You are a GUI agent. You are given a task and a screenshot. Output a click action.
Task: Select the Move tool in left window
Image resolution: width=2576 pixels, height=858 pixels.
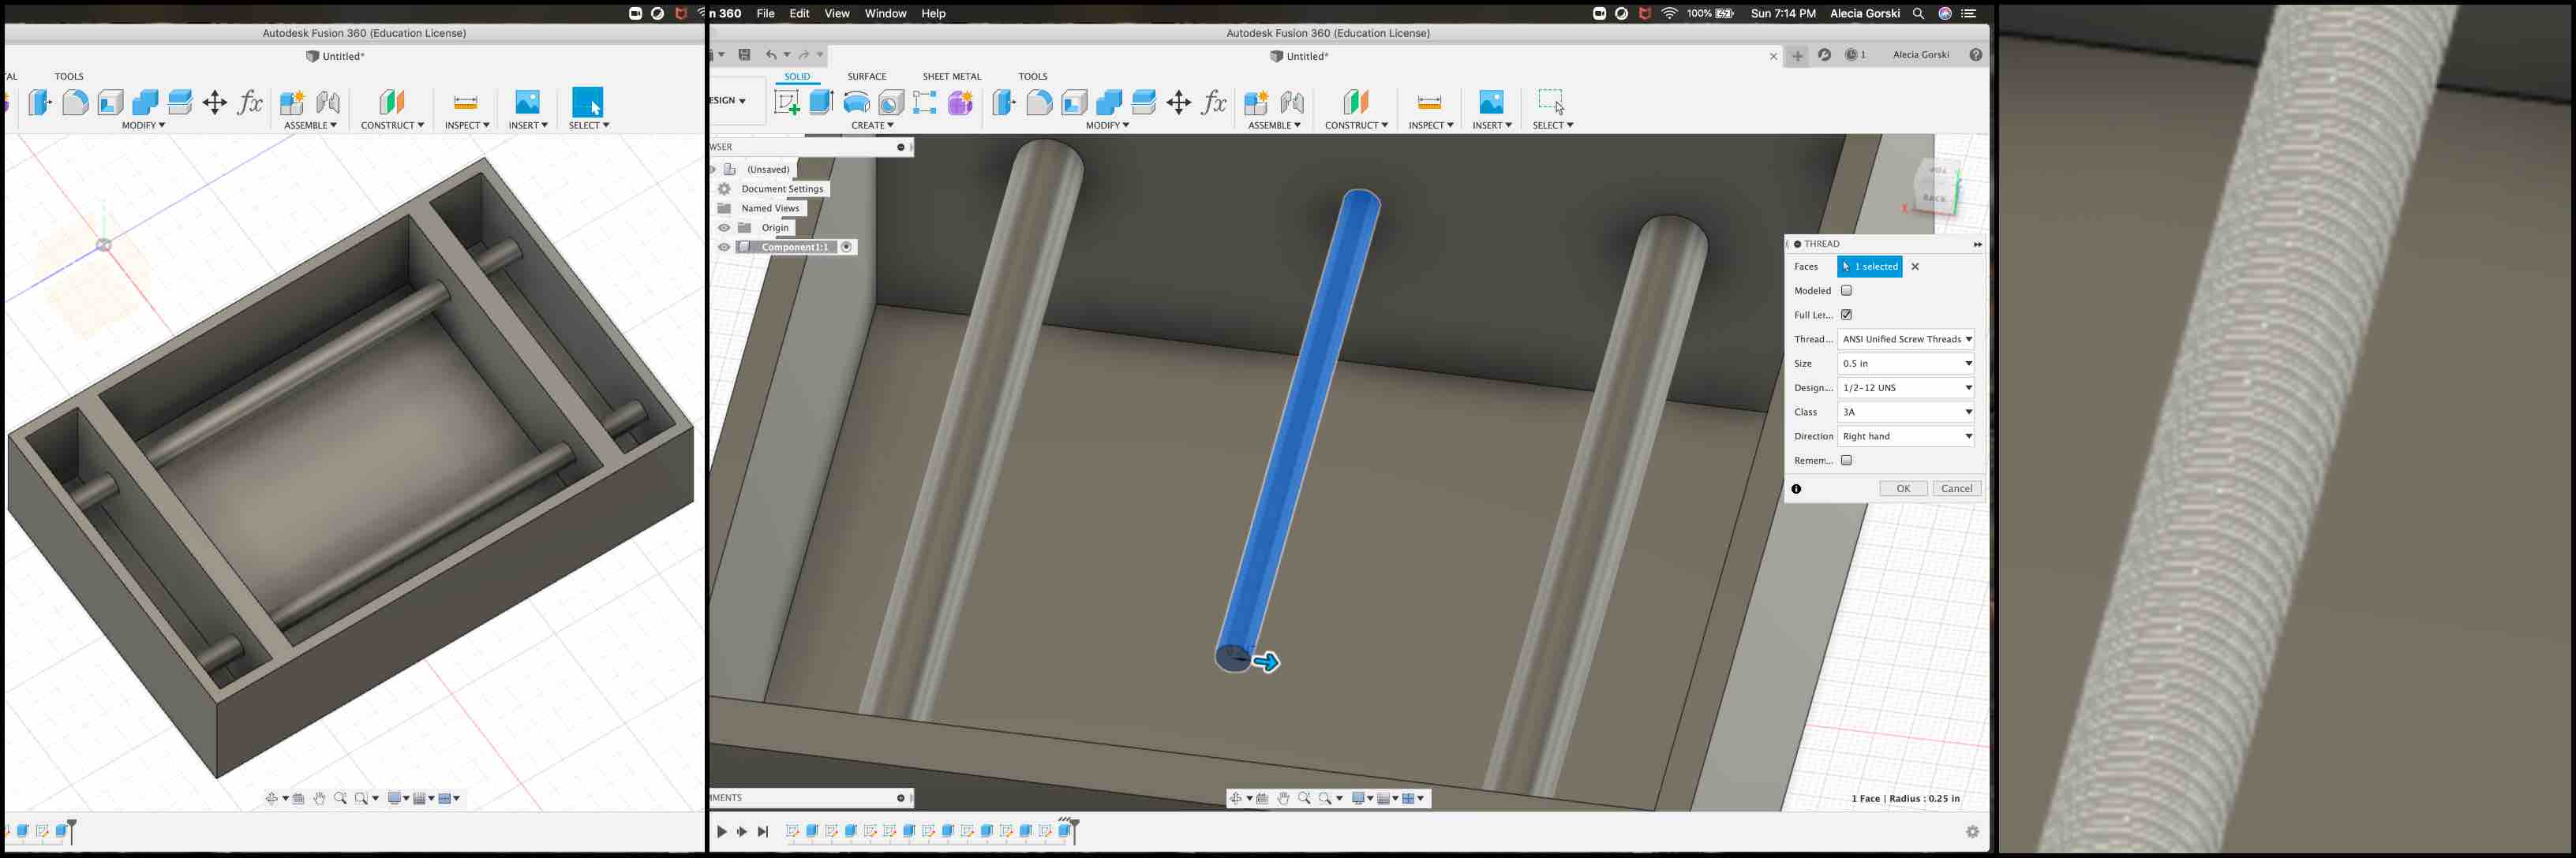(x=215, y=102)
